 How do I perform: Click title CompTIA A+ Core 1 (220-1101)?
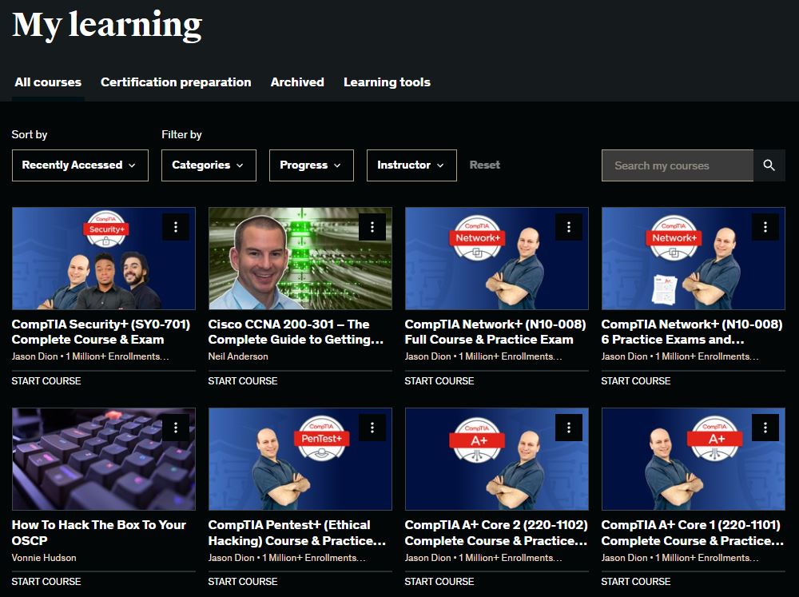(x=693, y=532)
